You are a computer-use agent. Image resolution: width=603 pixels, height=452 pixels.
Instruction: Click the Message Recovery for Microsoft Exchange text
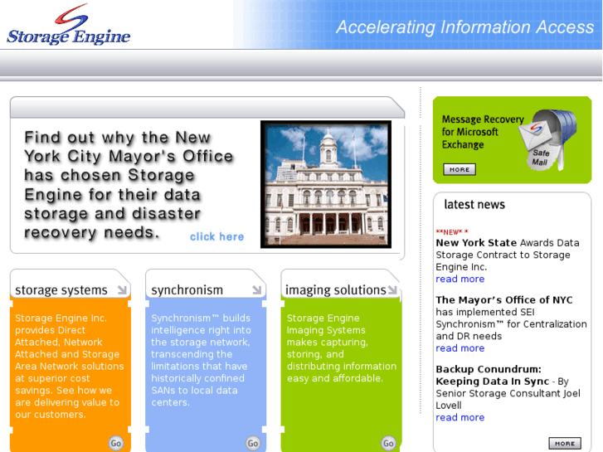[483, 132]
